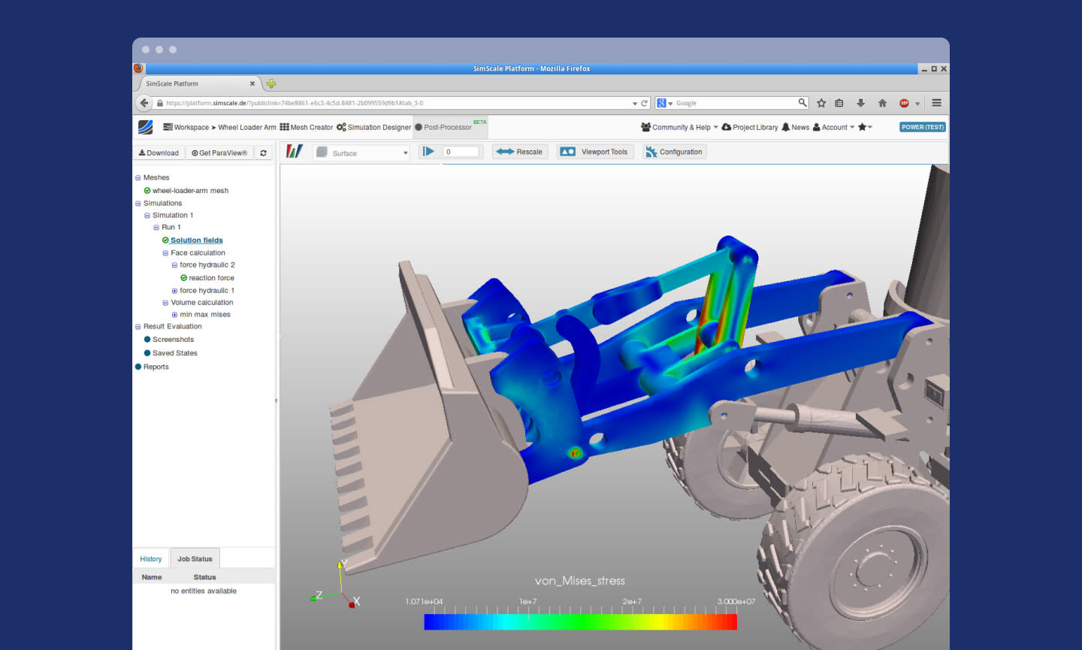Open Viewport Tools

tap(595, 152)
